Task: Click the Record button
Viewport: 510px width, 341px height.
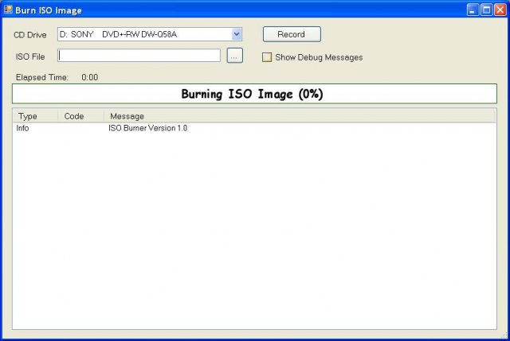Action: tap(292, 34)
